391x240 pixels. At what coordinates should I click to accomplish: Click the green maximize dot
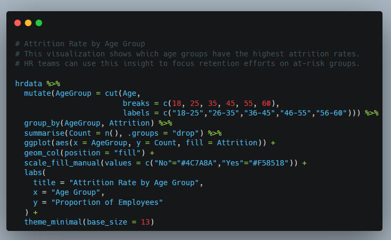(x=39, y=23)
